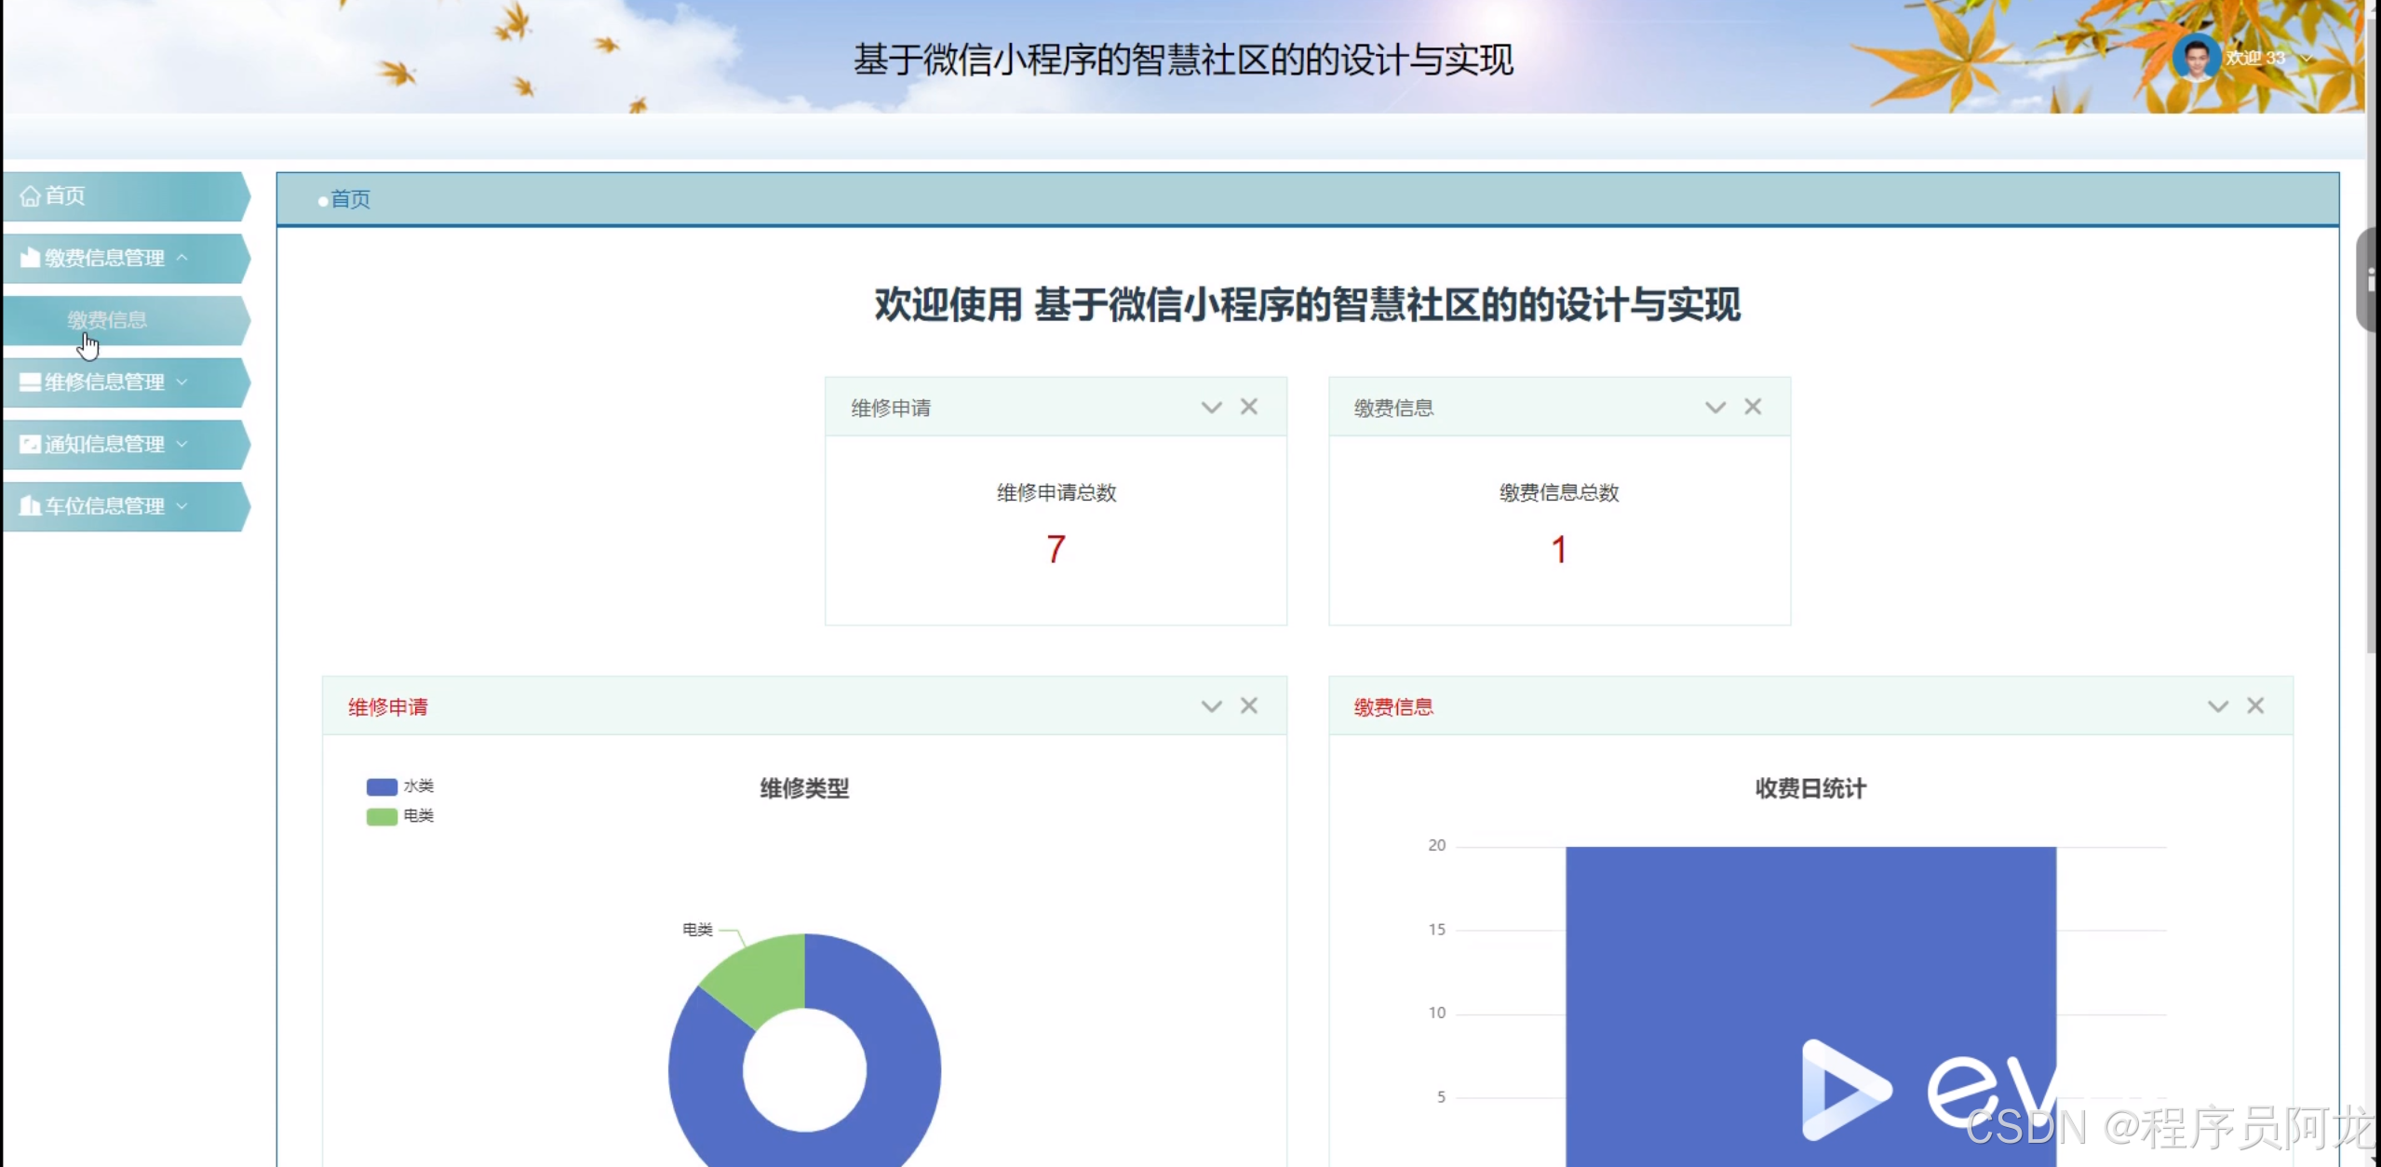Viewport: 2381px width, 1167px height.
Task: Collapse the 缴费信息 count card chevron
Action: coord(1715,408)
